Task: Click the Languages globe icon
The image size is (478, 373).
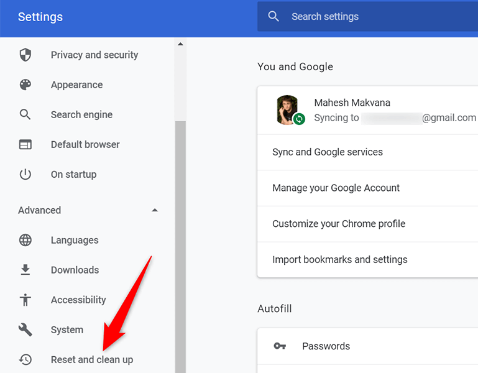Action: coord(25,240)
